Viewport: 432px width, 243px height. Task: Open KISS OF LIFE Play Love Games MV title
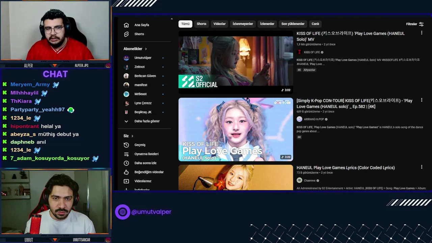351,36
